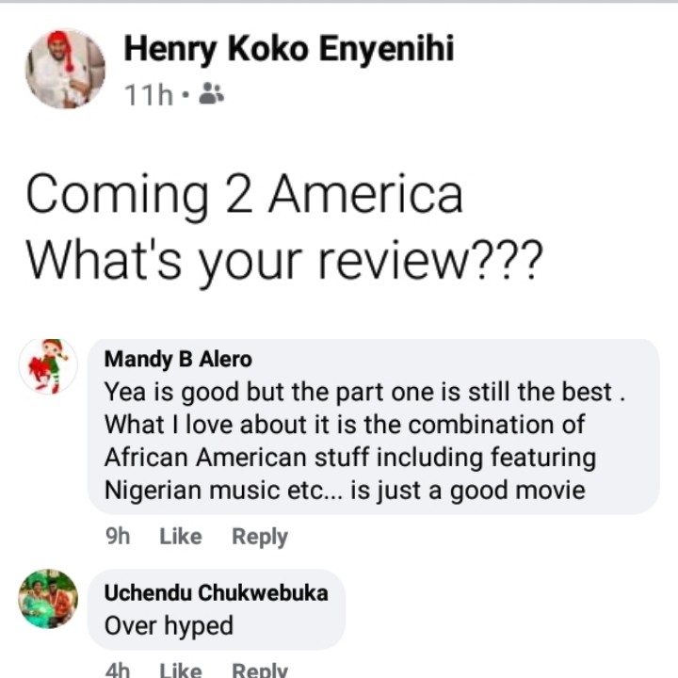Like Uchendu Chukwebuka's comment

click(180, 670)
